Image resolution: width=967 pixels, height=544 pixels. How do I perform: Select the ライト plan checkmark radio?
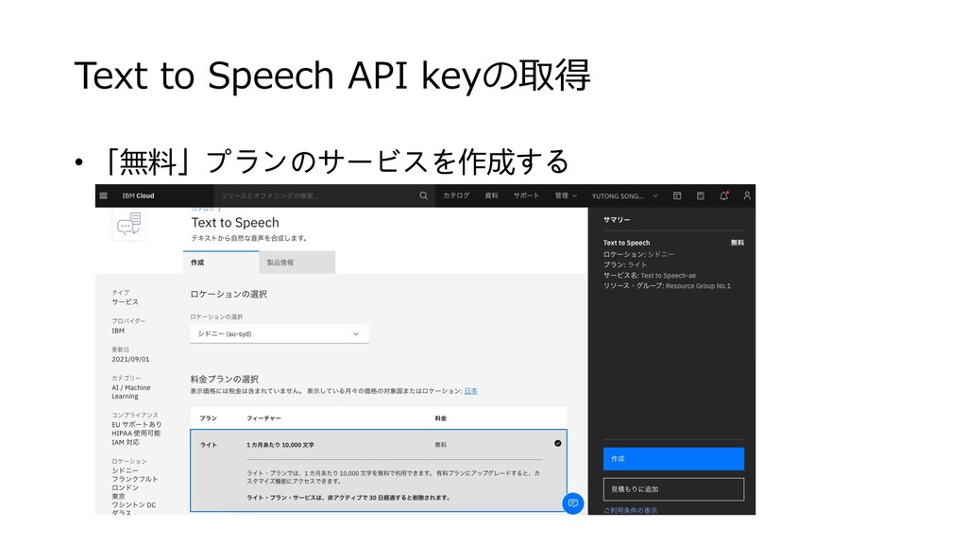557,444
